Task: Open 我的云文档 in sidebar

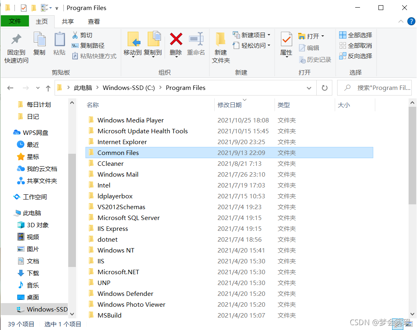Action: coord(37,169)
